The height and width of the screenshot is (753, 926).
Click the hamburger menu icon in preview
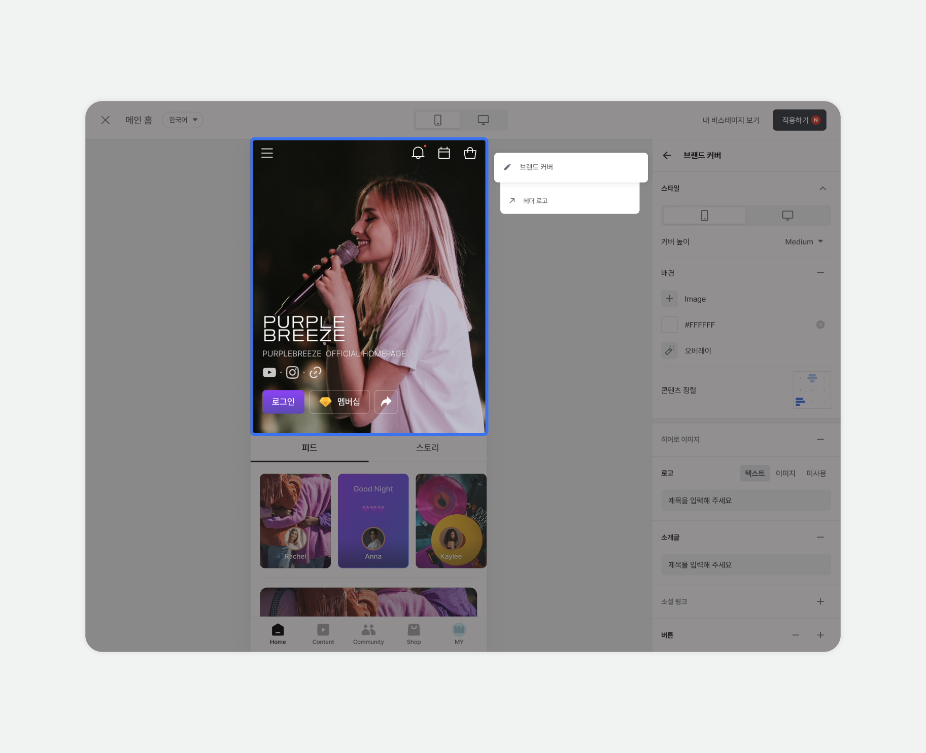click(x=267, y=153)
